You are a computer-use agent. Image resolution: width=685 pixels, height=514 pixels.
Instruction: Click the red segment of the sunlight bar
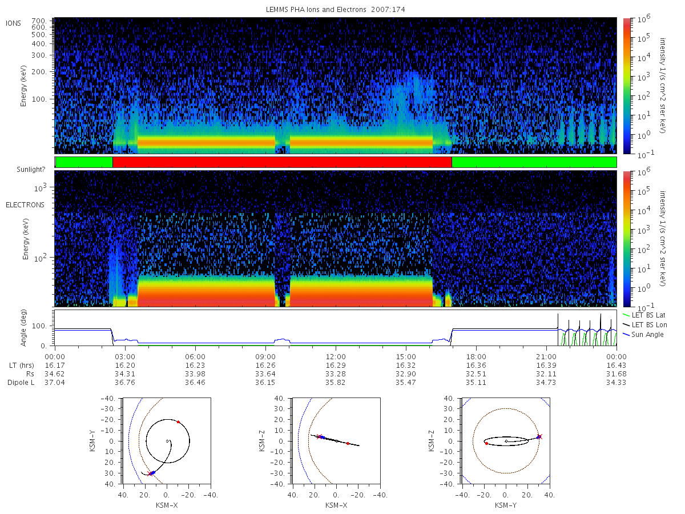(x=282, y=162)
